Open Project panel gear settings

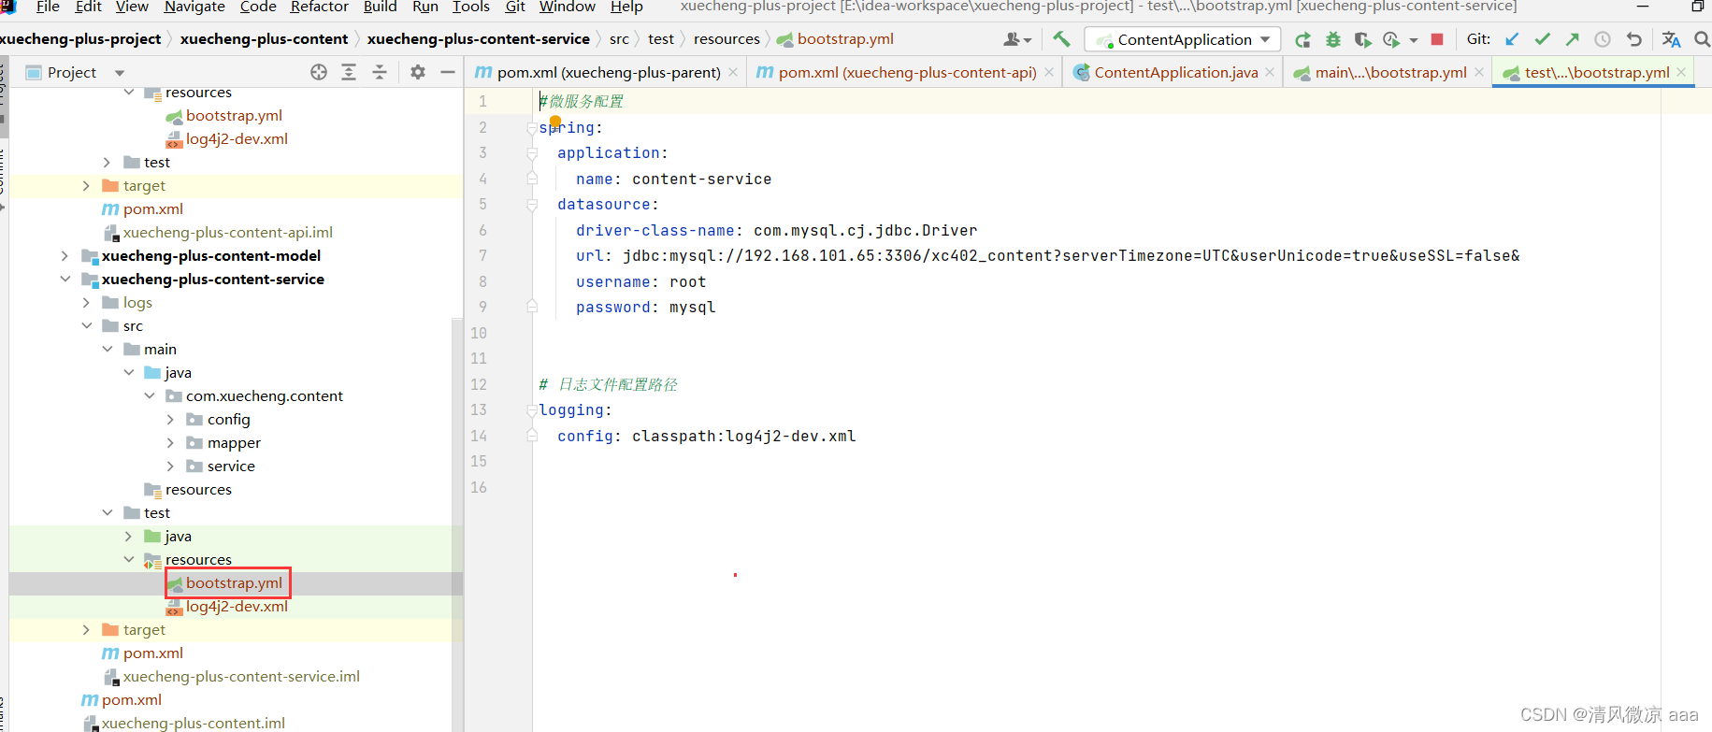pos(418,72)
